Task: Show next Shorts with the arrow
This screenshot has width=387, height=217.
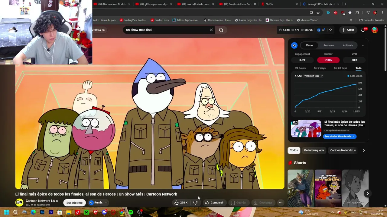Action: tap(368, 193)
